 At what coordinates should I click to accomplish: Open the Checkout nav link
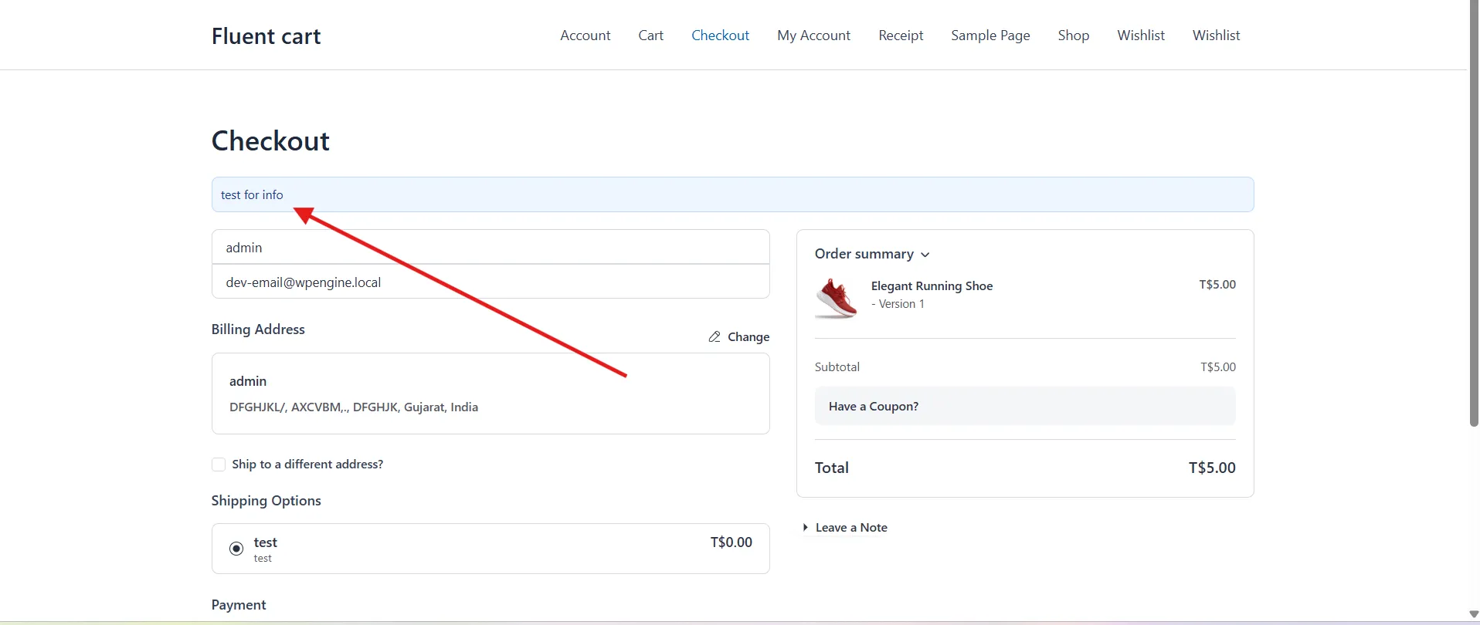coord(720,35)
